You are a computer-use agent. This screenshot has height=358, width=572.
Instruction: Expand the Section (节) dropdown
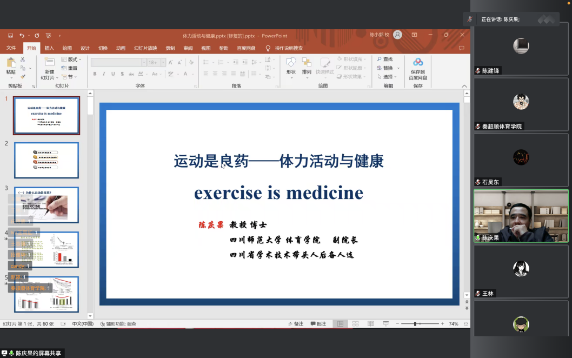coord(70,77)
